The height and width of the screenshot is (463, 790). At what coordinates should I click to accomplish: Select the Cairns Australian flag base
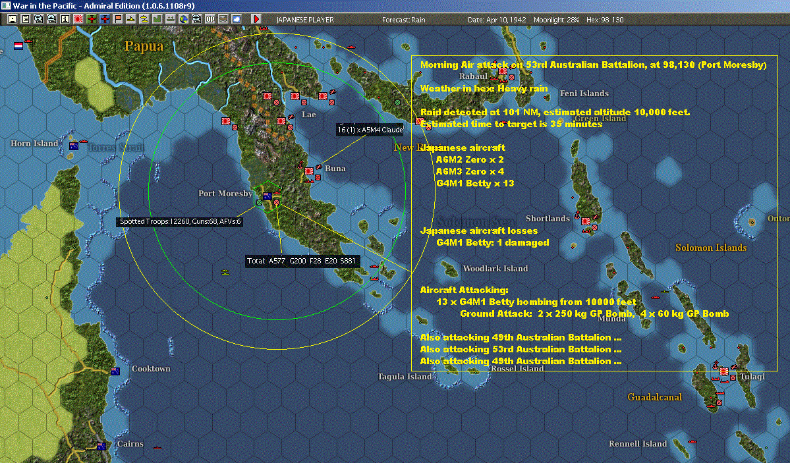(x=101, y=447)
